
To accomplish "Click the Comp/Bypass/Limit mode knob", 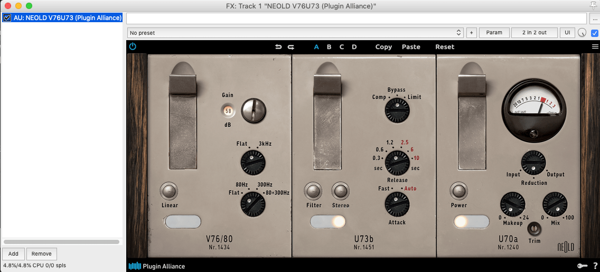I will pos(397,110).
